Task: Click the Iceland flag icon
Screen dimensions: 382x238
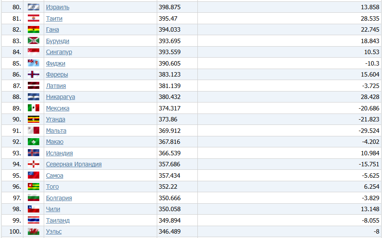Action: click(34, 153)
